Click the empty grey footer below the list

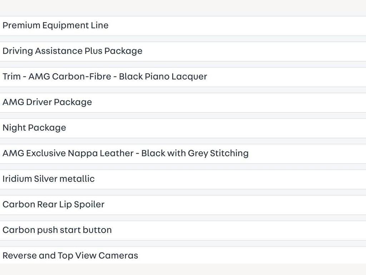[x=183, y=269]
